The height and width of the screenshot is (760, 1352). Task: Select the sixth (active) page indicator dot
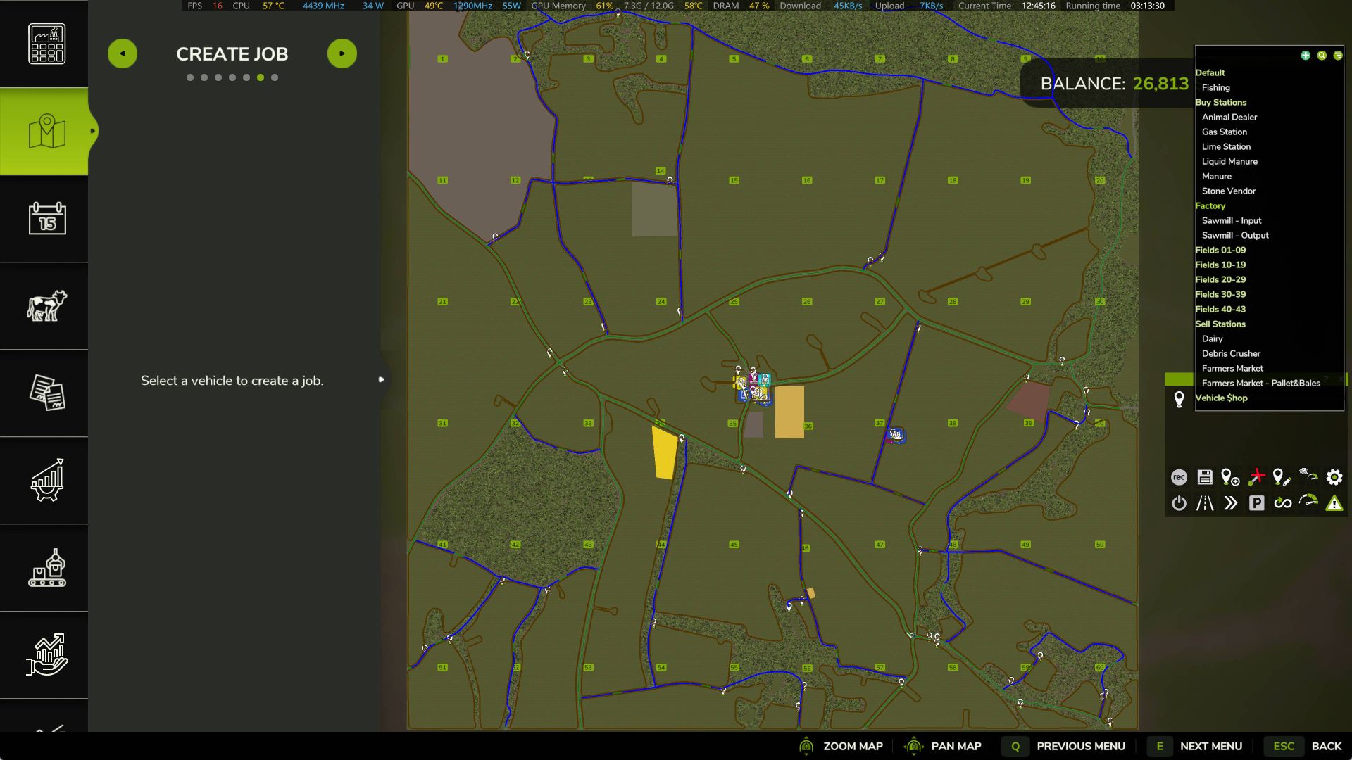(x=261, y=77)
